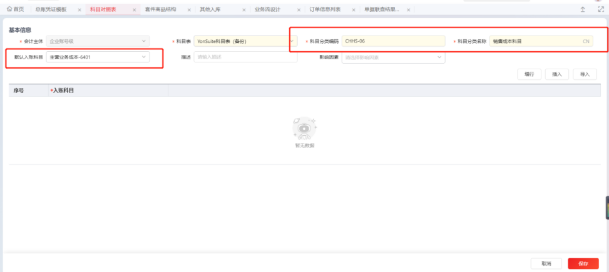Screen dimensions: 609x272
Task: Click the 插入 insert button
Action: click(x=557, y=74)
